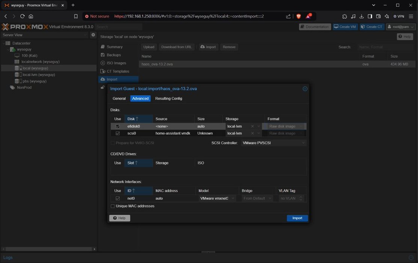Click the Create VM button

[345, 27]
